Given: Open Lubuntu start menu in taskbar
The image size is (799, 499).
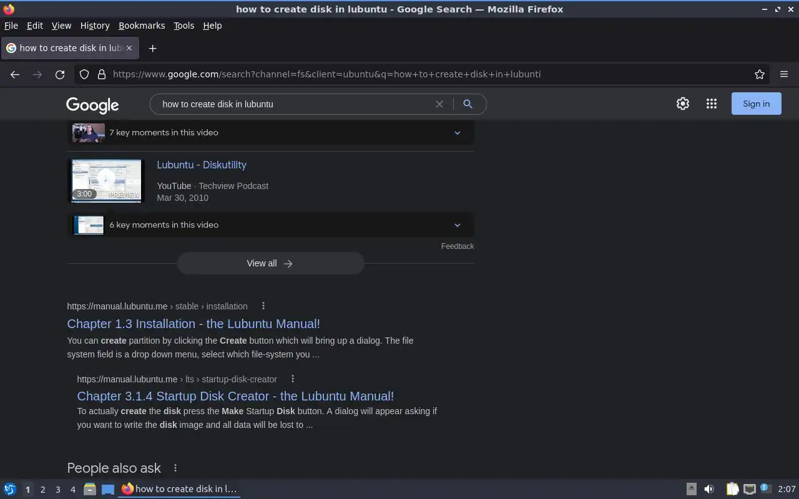Looking at the screenshot, I should tap(10, 489).
